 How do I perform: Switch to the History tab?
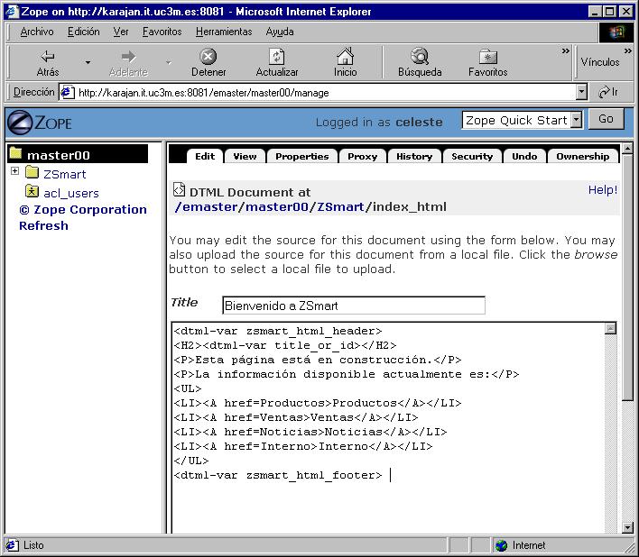tap(414, 156)
